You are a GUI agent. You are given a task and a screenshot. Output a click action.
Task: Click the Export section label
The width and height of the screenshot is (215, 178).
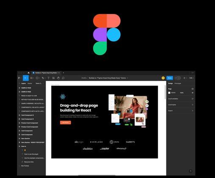coord(170,111)
